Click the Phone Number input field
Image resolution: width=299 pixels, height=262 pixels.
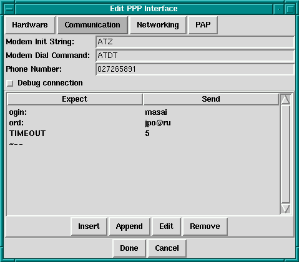point(195,69)
